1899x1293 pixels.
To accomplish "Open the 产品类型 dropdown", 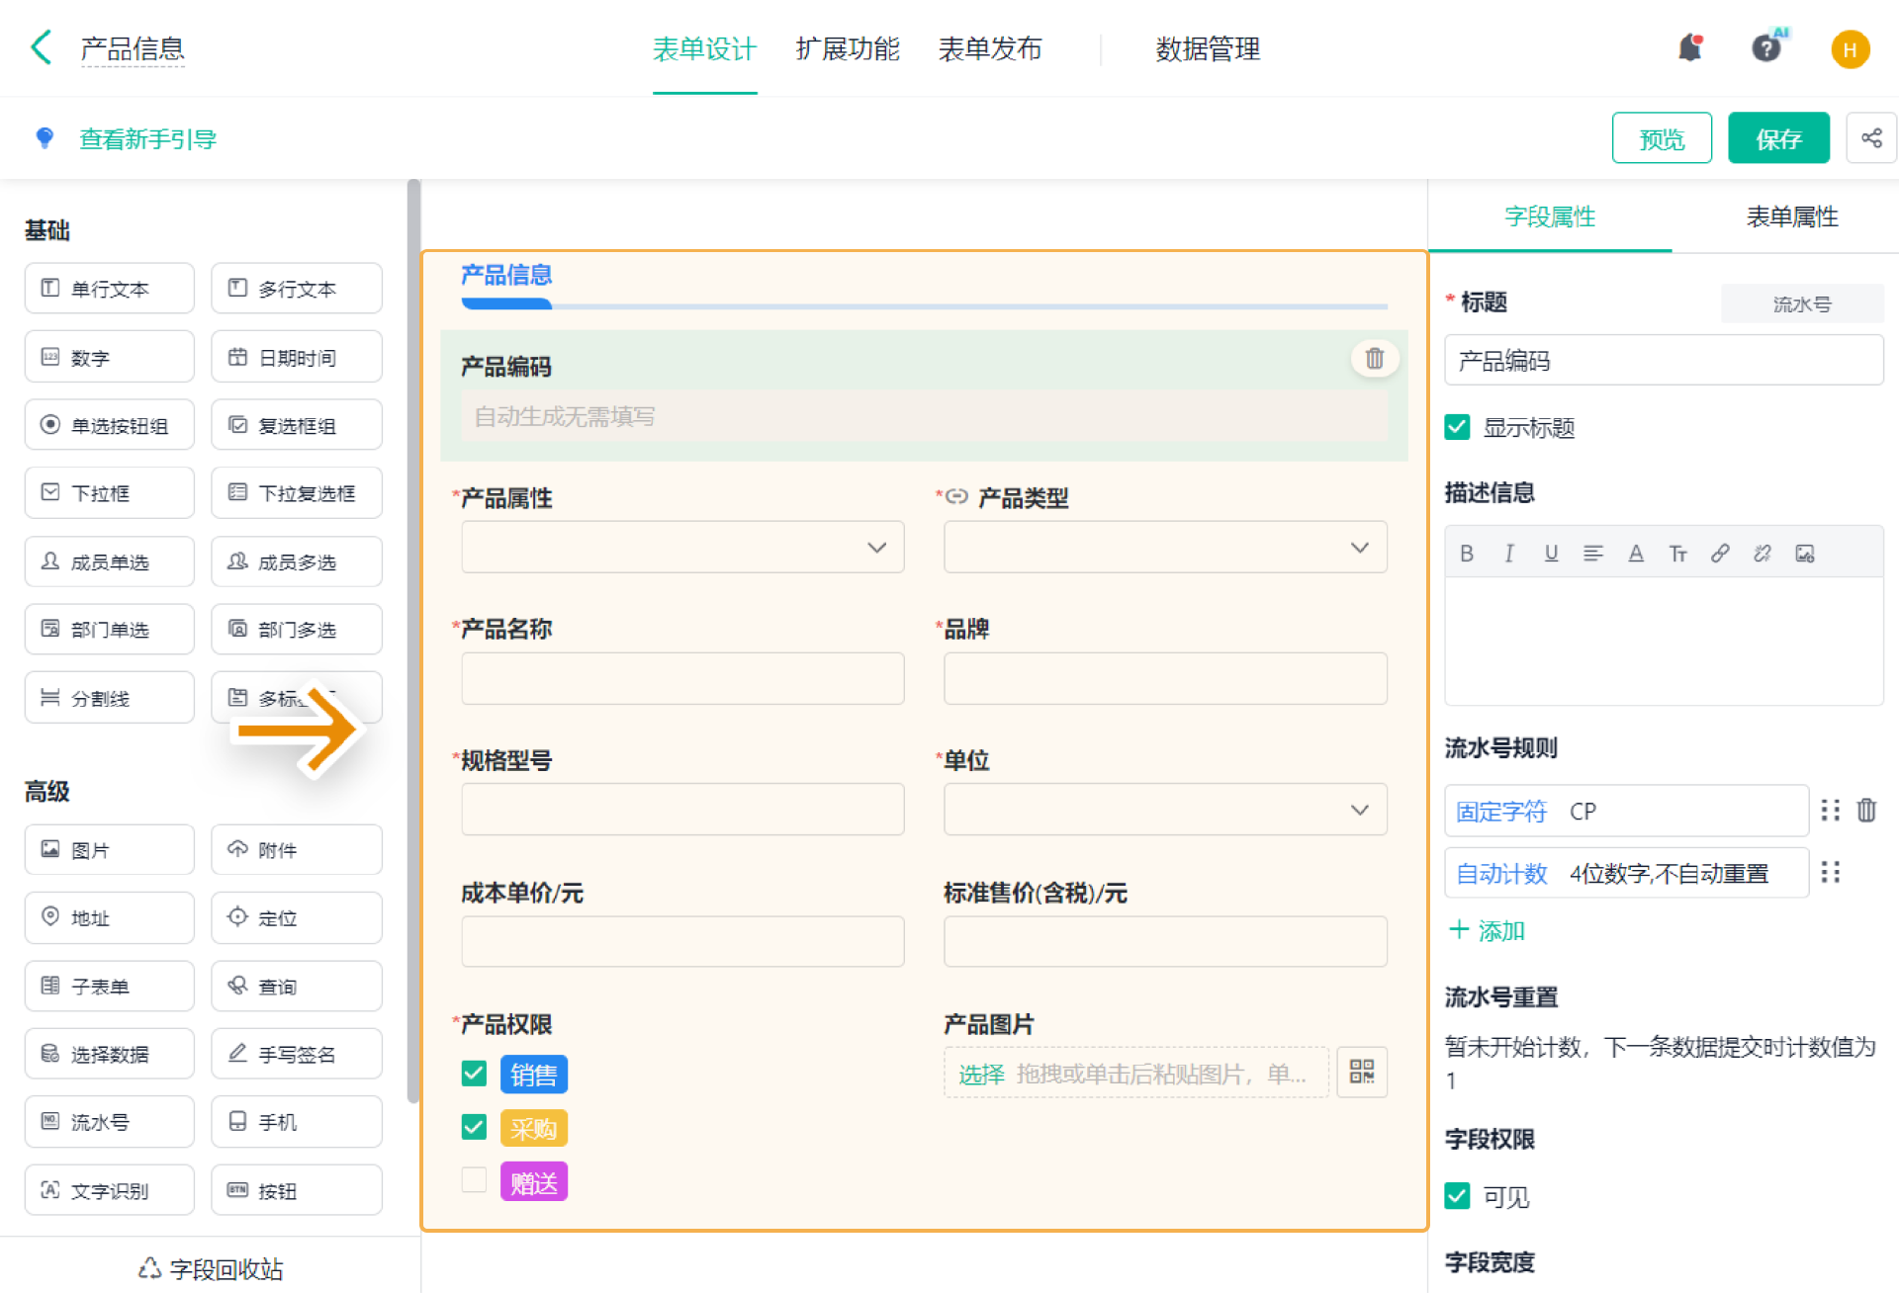I will [x=1164, y=548].
